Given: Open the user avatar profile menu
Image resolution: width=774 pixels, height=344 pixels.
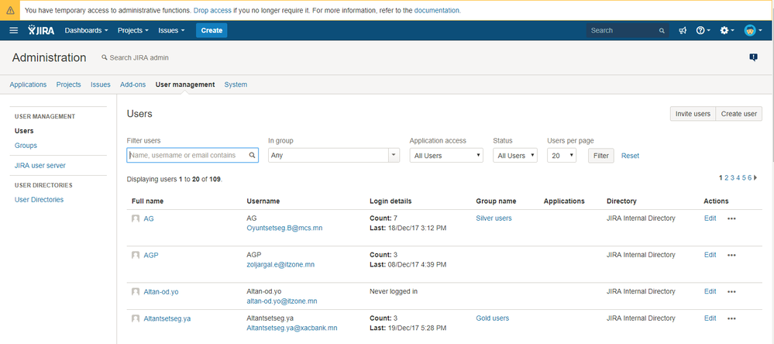Looking at the screenshot, I should click(753, 30).
